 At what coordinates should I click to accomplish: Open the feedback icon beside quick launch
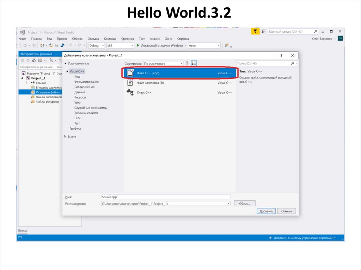pyautogui.click(x=263, y=31)
